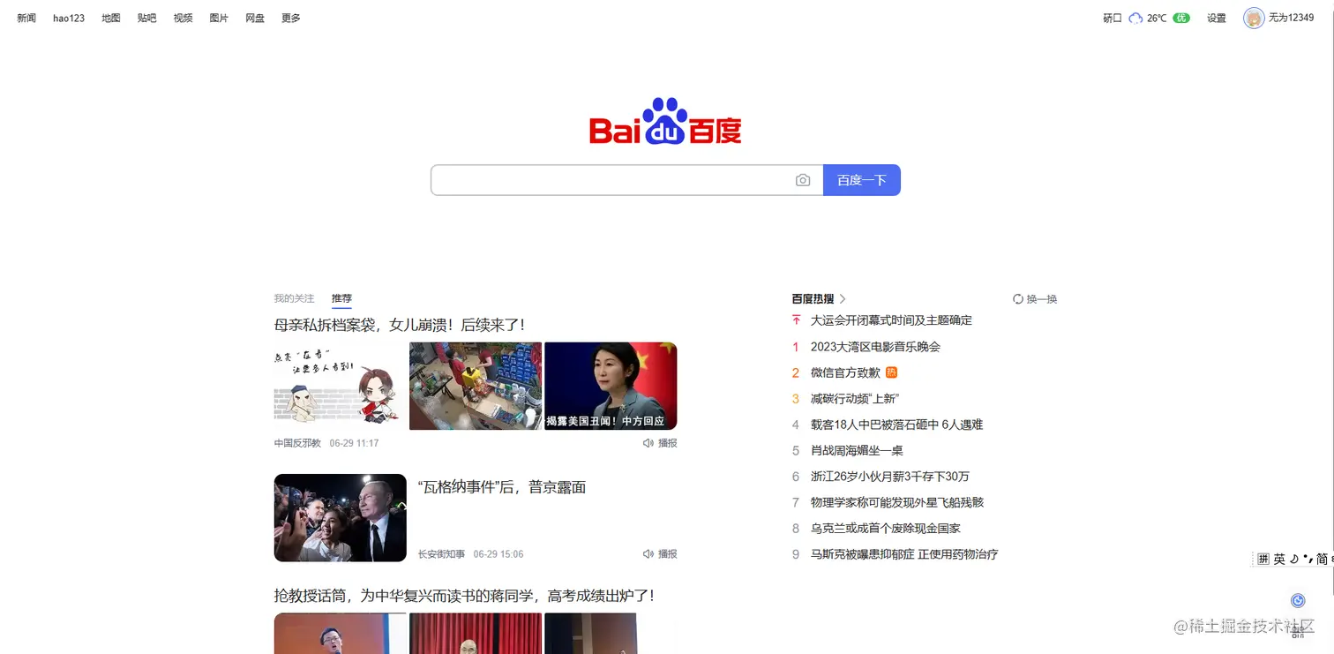Open the 视频 link
Image resolution: width=1334 pixels, height=654 pixels.
click(x=184, y=18)
